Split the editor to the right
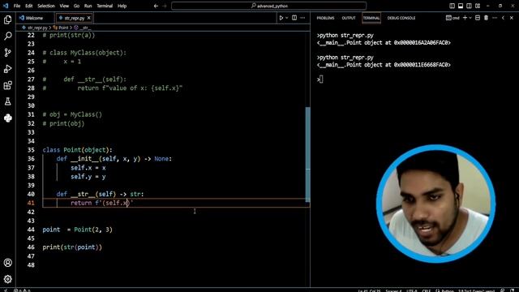Screen dimensions: 519x292 (294, 18)
